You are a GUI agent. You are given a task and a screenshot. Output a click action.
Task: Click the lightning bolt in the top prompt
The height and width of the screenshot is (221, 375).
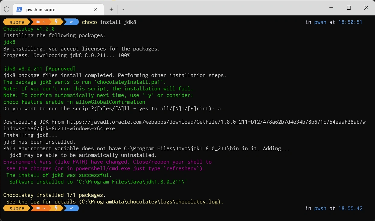56,22
